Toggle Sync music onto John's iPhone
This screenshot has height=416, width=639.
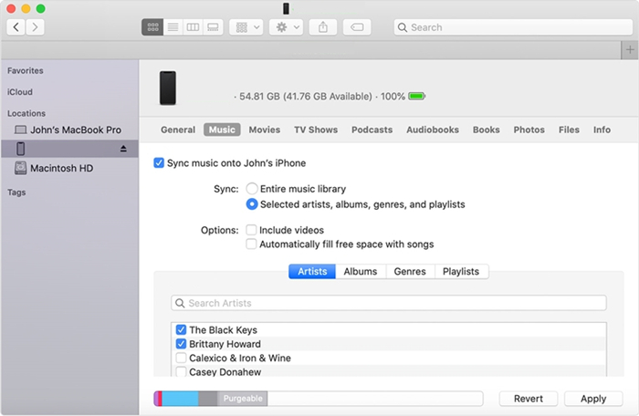159,163
